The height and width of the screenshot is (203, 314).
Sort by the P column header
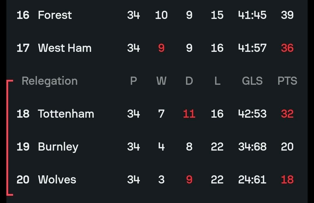click(133, 81)
